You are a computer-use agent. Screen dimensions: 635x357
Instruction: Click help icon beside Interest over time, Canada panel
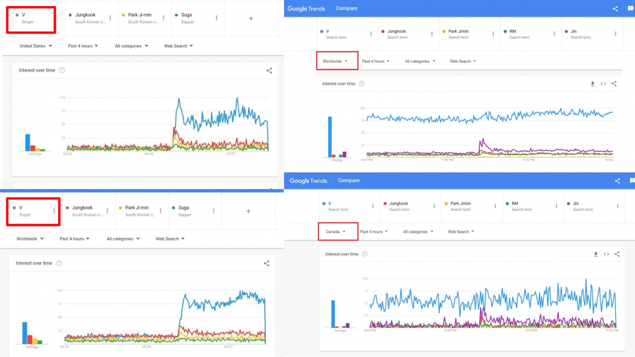click(365, 254)
